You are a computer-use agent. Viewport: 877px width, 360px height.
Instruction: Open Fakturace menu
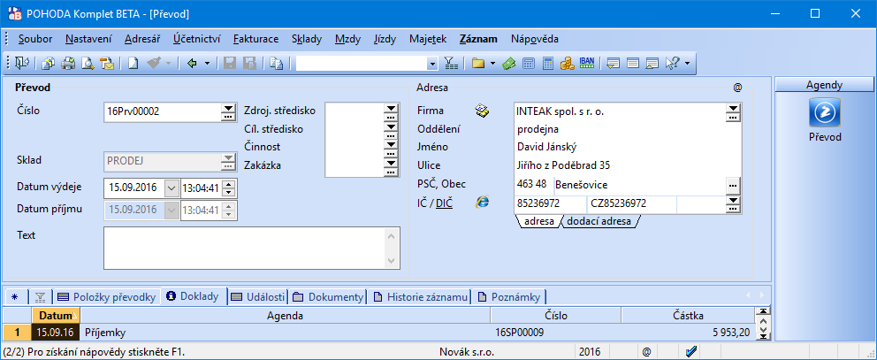pos(256,39)
